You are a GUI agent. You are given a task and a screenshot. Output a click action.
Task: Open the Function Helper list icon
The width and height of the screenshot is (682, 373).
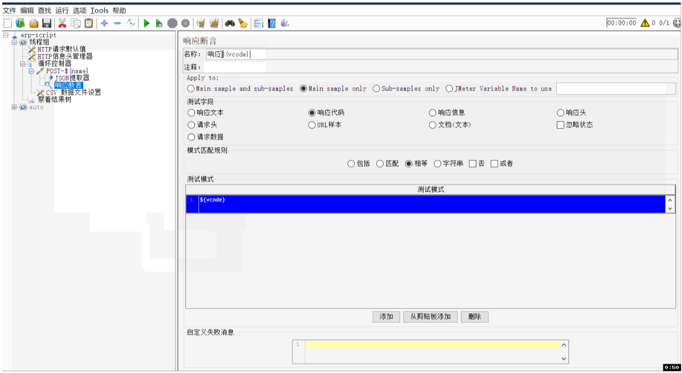tap(258, 23)
